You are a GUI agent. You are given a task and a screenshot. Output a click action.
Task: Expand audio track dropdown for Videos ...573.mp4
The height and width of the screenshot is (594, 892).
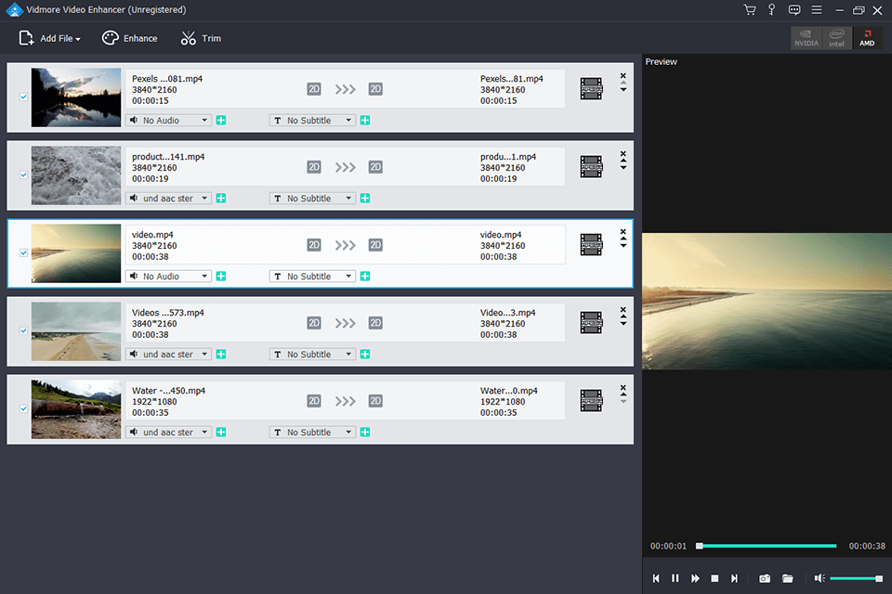click(168, 355)
